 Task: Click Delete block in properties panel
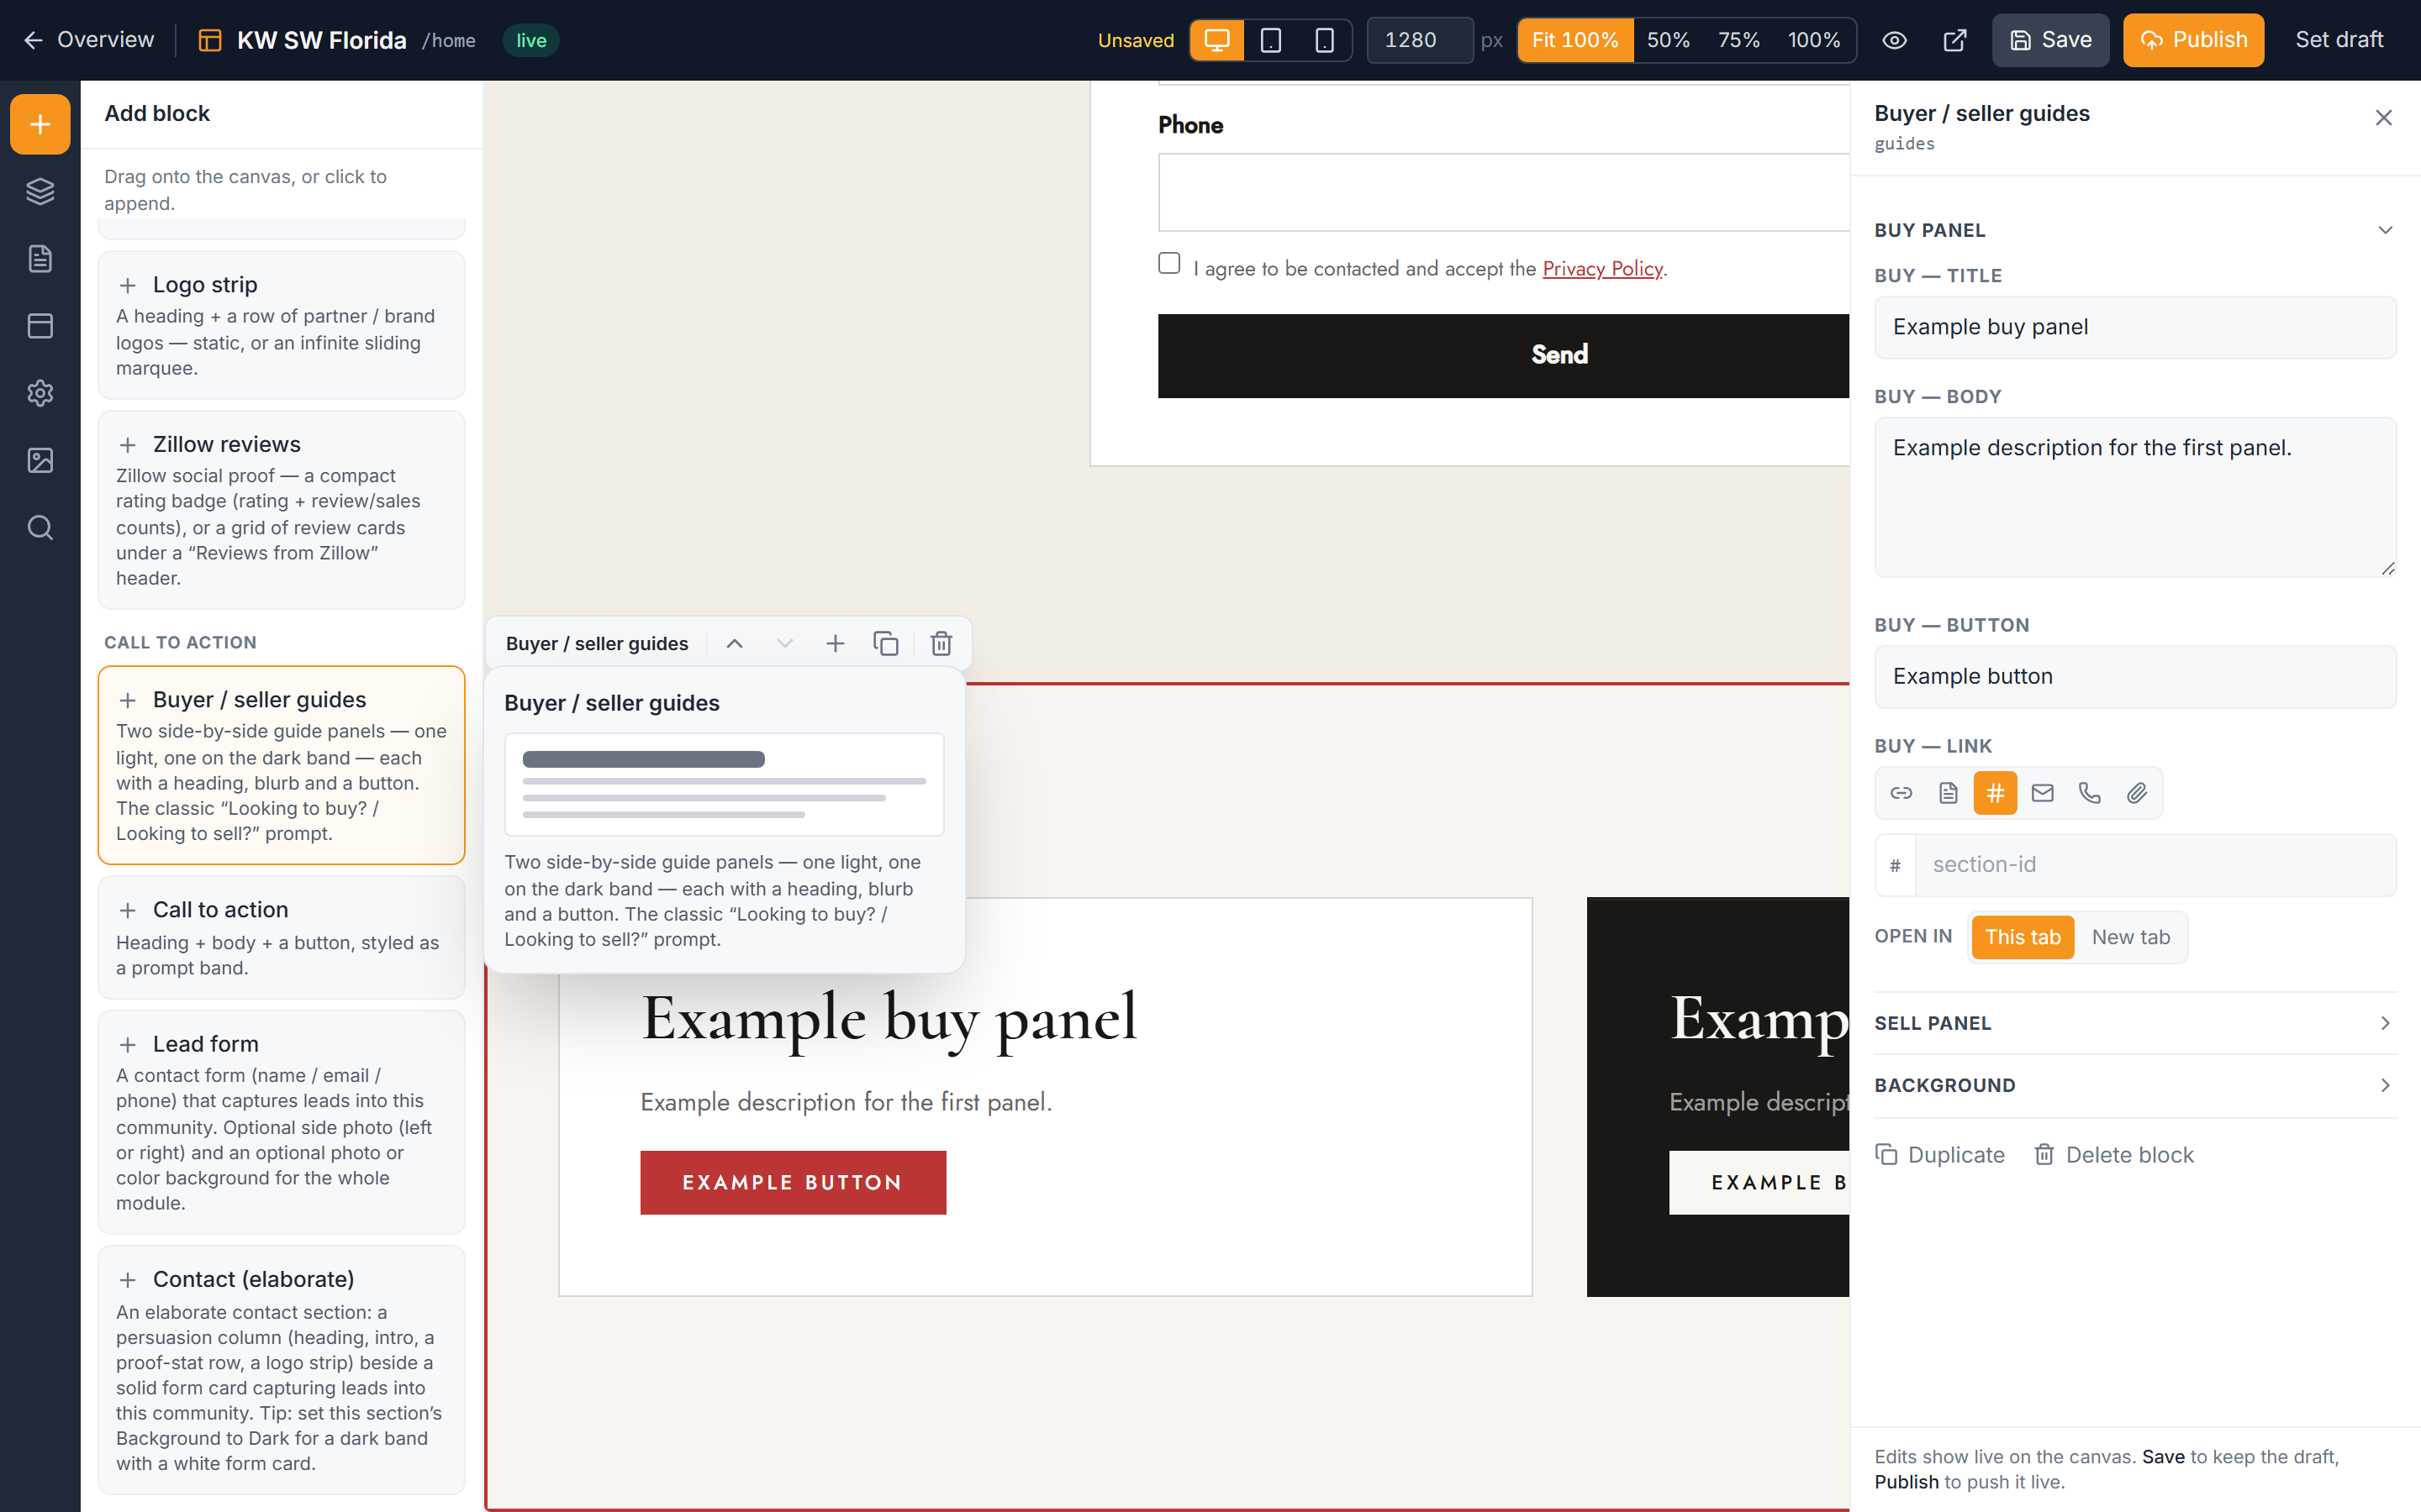pyautogui.click(x=2112, y=1155)
